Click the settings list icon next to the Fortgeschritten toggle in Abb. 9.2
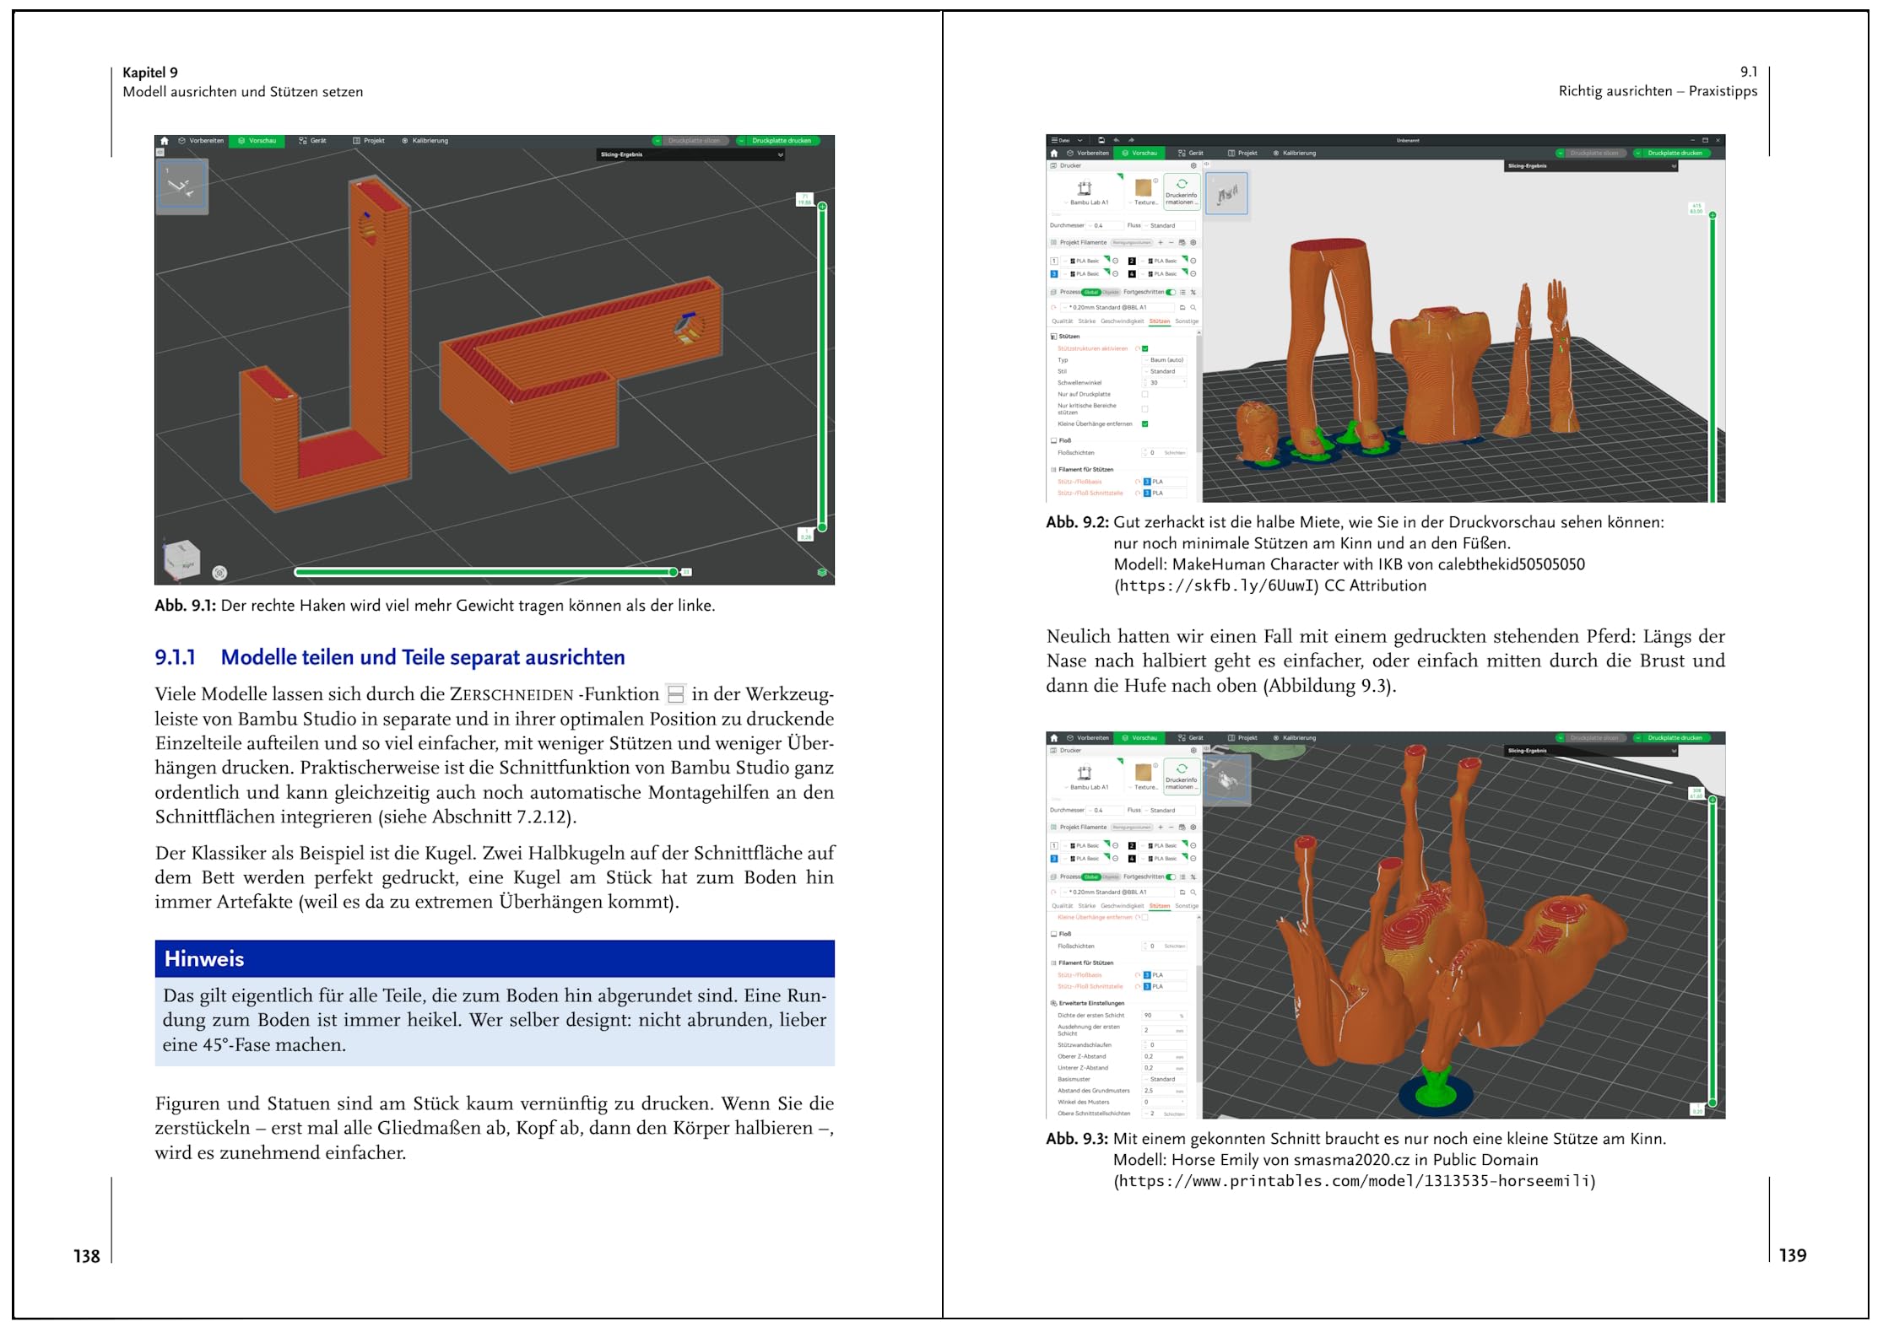 click(1182, 293)
